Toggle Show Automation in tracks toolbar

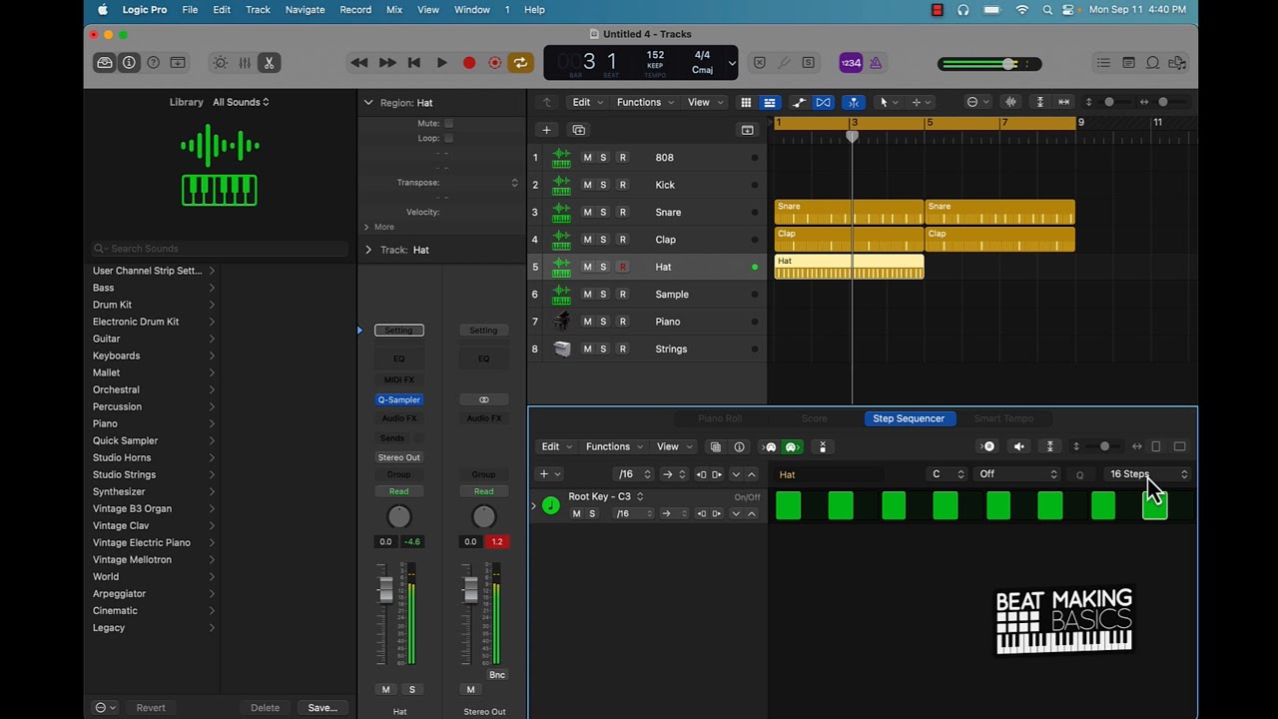(799, 102)
